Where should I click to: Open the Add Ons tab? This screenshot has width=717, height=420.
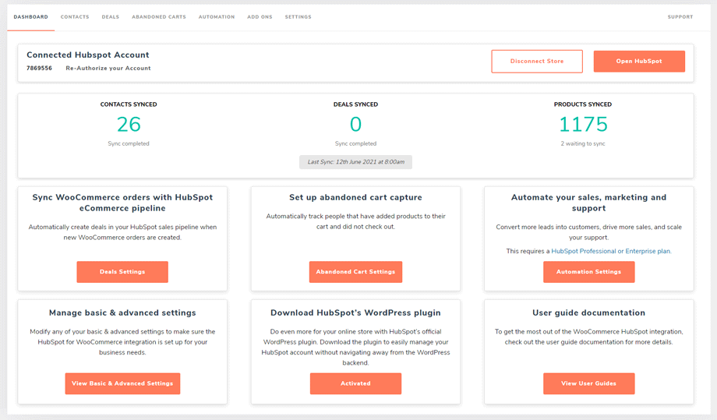(x=260, y=17)
